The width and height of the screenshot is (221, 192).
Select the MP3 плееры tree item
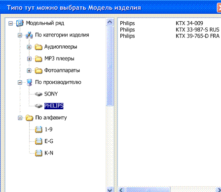(59, 59)
